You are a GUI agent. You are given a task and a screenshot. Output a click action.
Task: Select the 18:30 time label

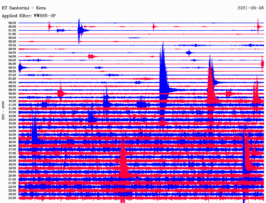(12, 161)
